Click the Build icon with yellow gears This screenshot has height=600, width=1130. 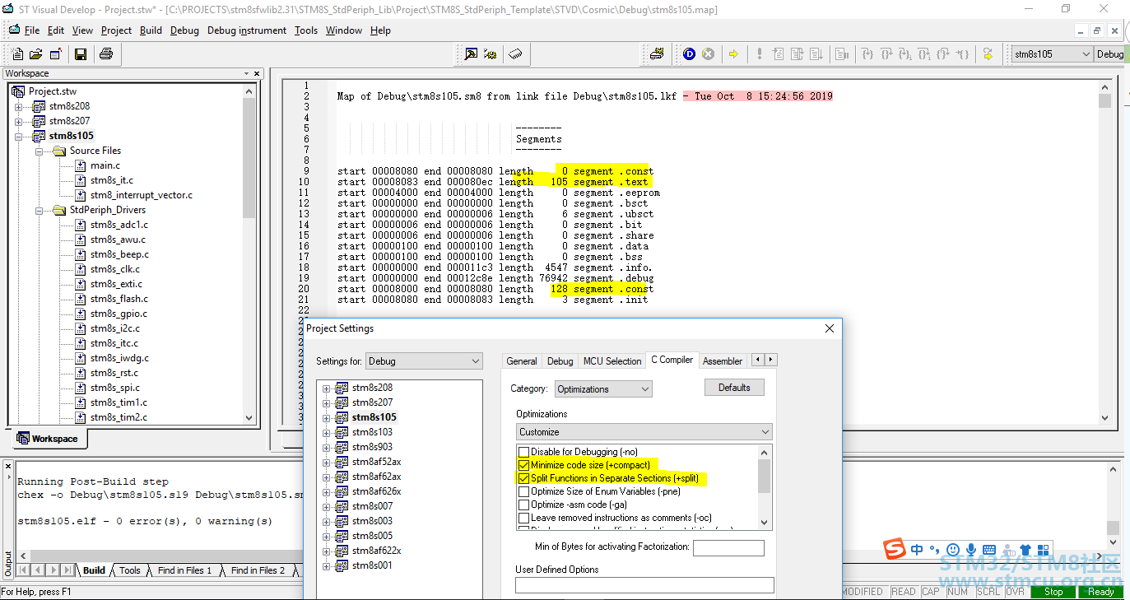[491, 54]
